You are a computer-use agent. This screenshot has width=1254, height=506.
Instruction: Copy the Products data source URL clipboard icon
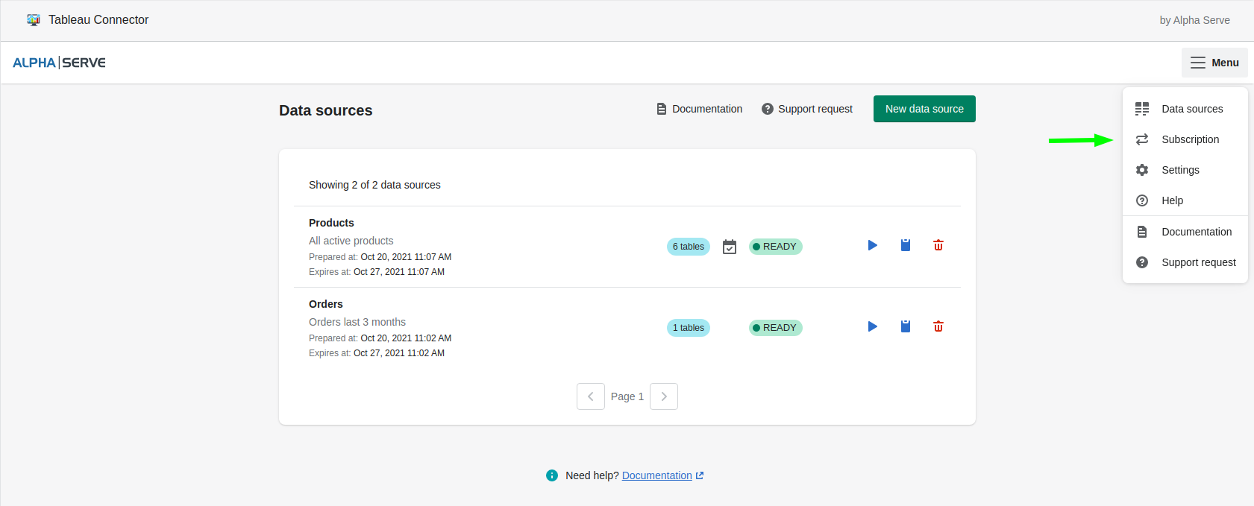pos(905,246)
